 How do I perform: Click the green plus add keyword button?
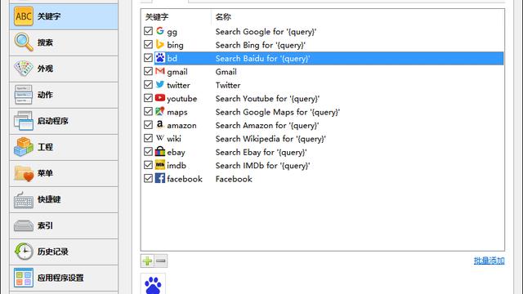(x=147, y=261)
